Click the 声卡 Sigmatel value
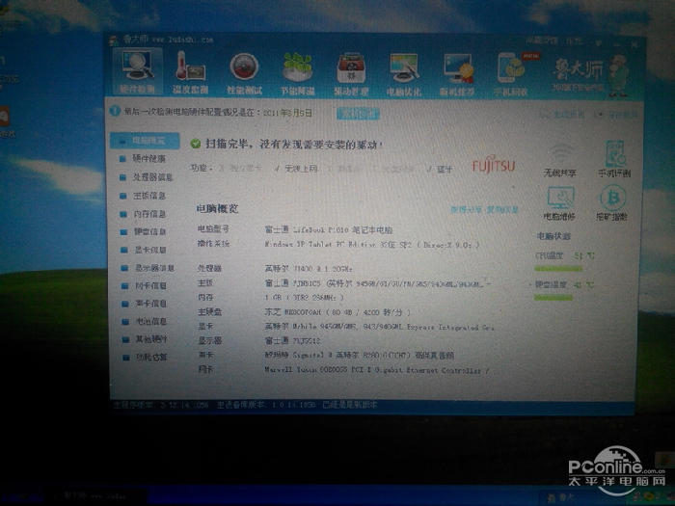The width and height of the screenshot is (675, 506). pyautogui.click(x=359, y=356)
